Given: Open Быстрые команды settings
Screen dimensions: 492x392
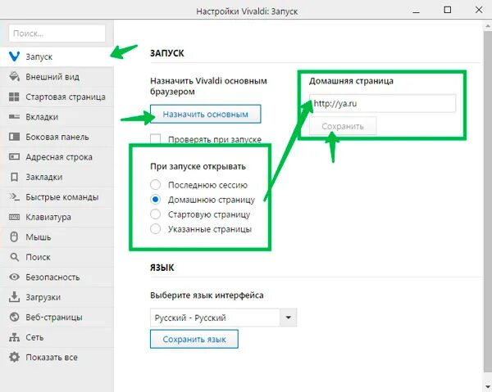Looking at the screenshot, I should (57, 197).
